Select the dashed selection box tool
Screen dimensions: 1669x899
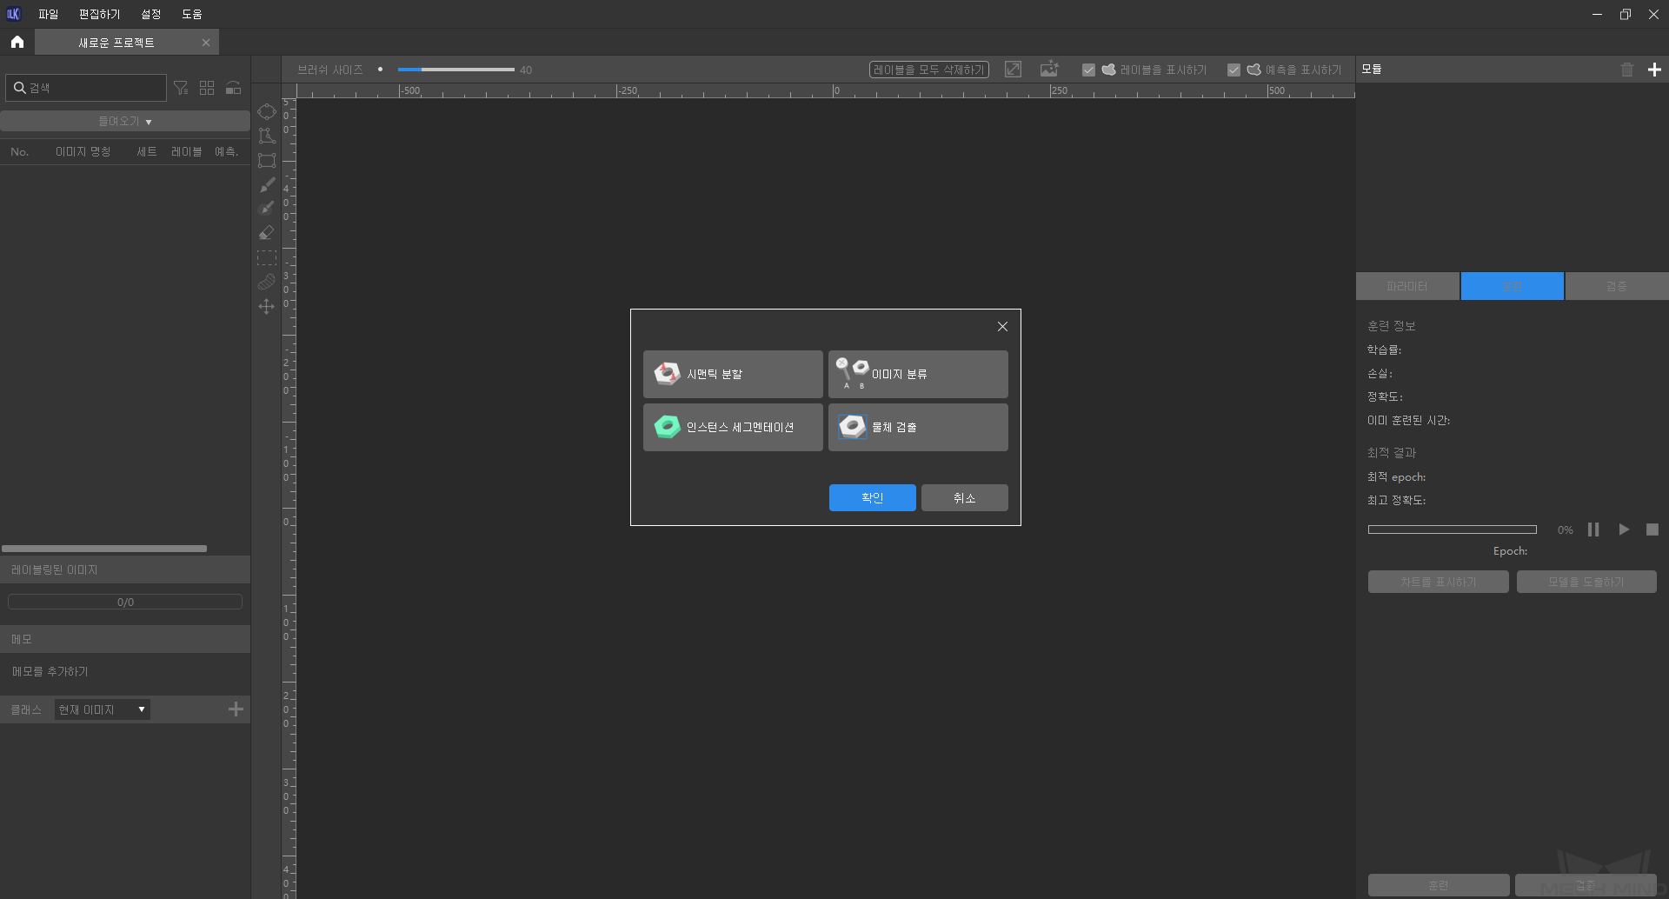267,257
